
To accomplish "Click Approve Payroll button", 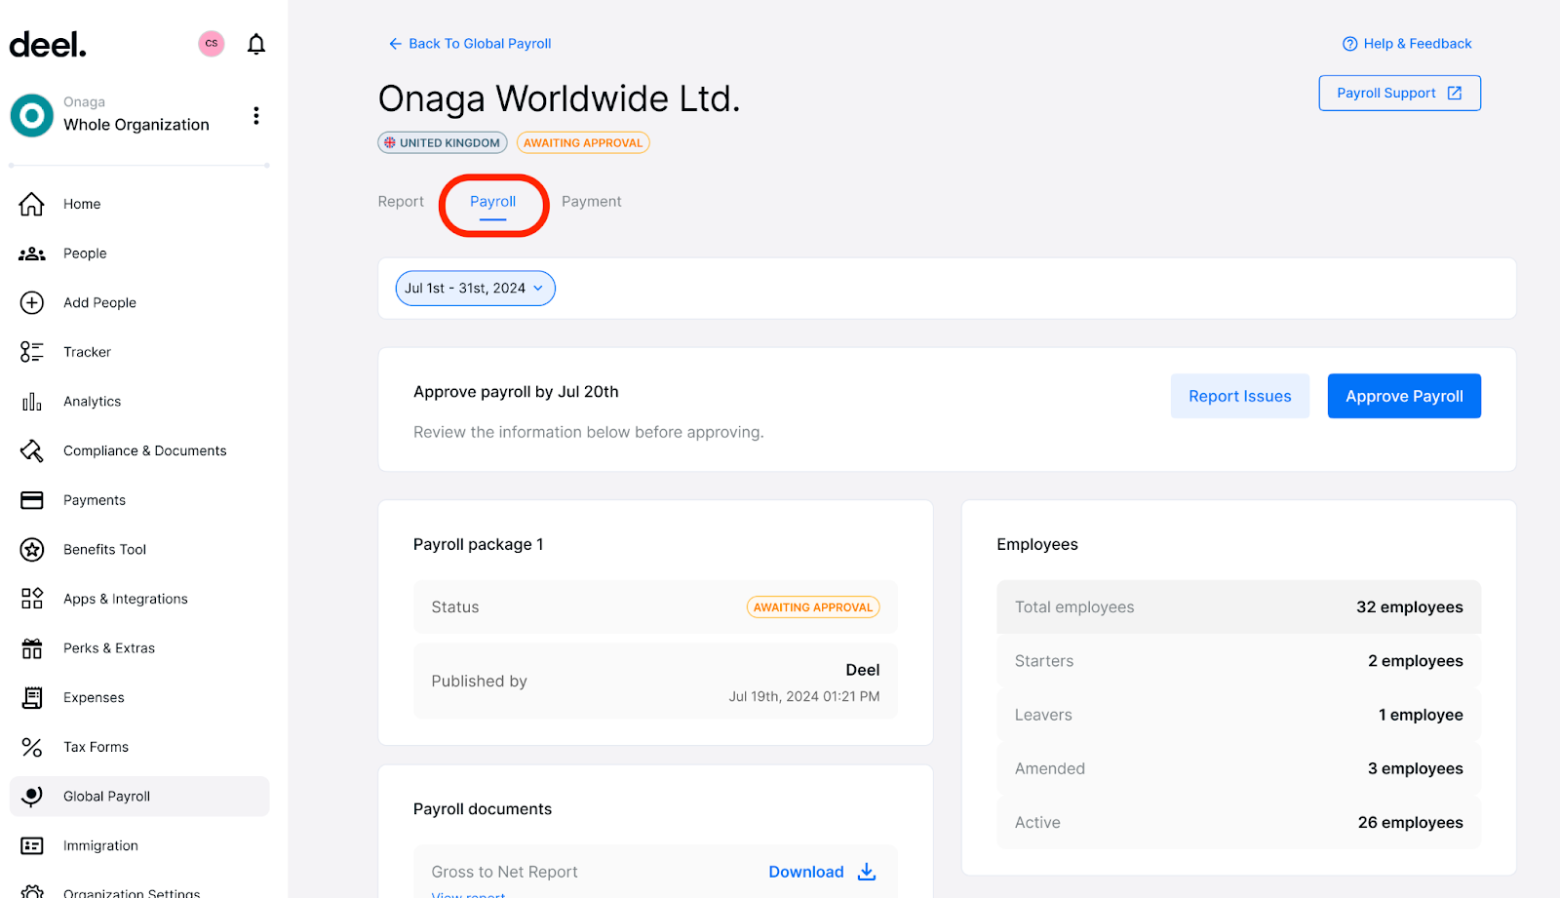I will tap(1404, 396).
